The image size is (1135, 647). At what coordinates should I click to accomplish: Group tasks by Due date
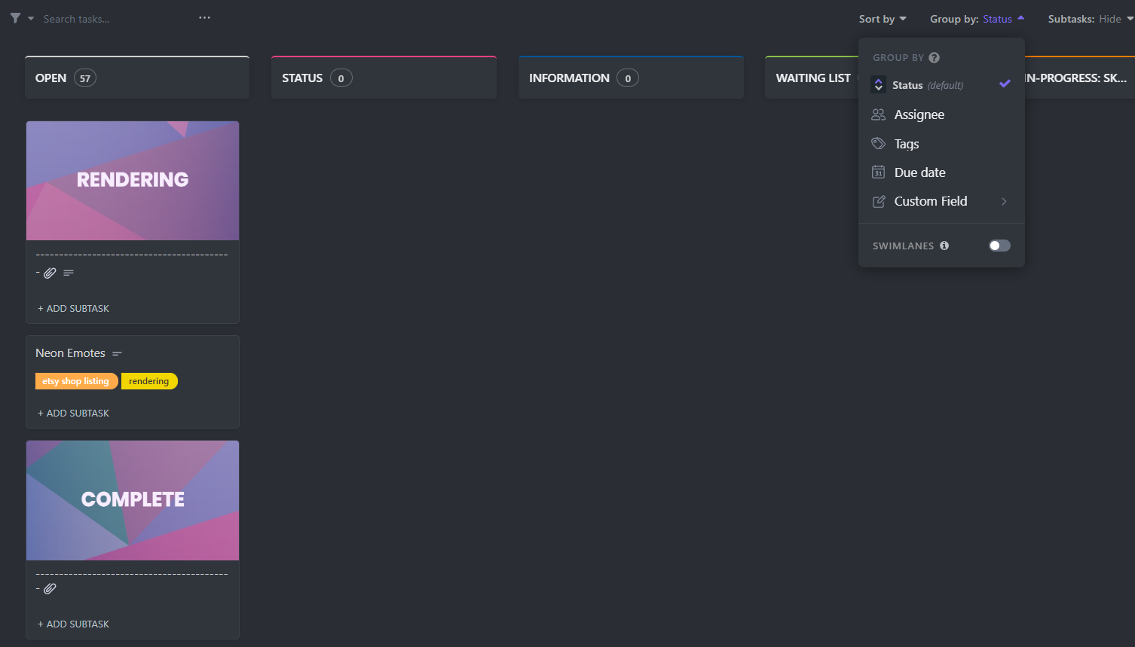coord(919,172)
